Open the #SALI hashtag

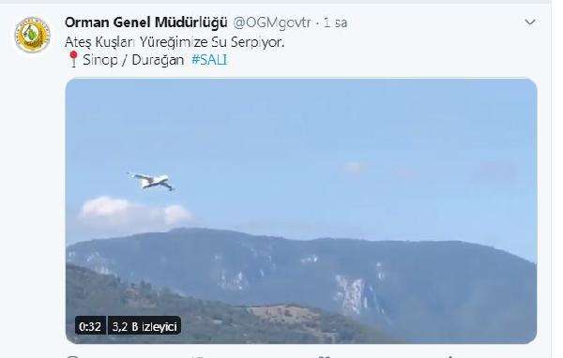[209, 60]
